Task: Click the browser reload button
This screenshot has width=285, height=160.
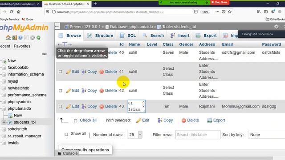Action: pyautogui.click(x=12, y=12)
